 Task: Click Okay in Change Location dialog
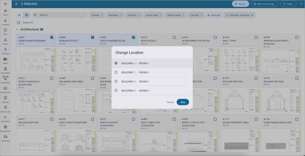click(x=183, y=102)
